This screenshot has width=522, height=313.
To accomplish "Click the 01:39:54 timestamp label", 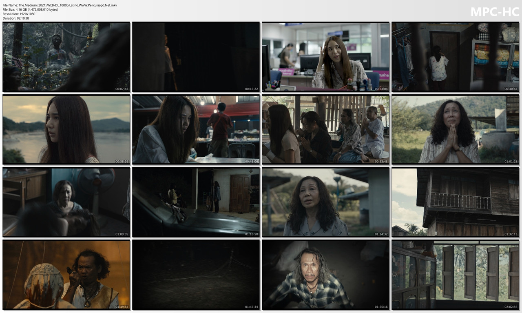I will (122, 307).
